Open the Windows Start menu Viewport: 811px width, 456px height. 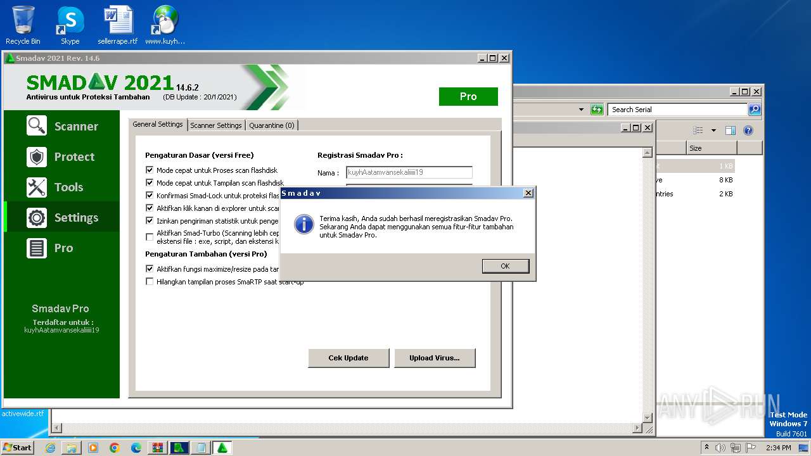pyautogui.click(x=18, y=447)
